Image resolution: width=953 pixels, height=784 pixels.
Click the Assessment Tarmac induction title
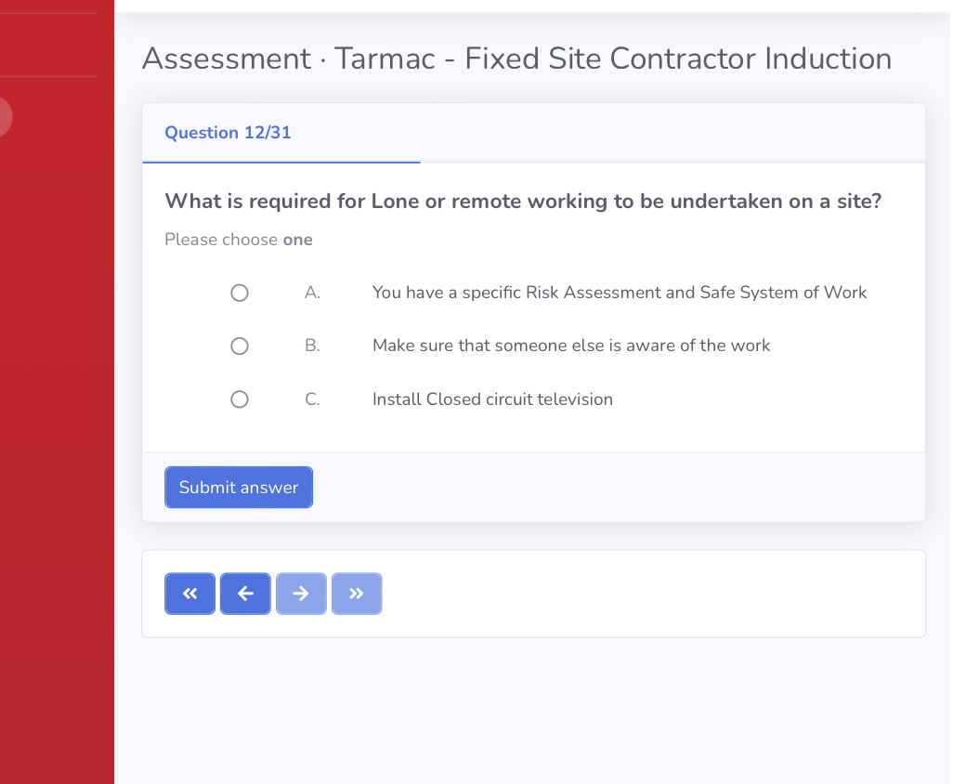(516, 59)
